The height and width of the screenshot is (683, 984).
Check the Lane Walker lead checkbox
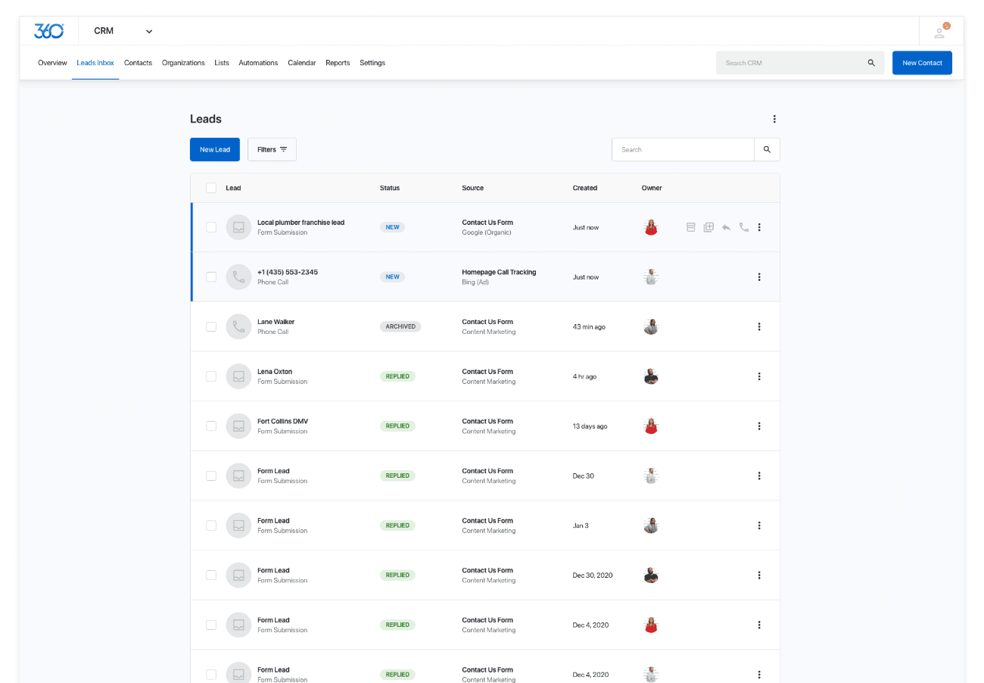211,326
